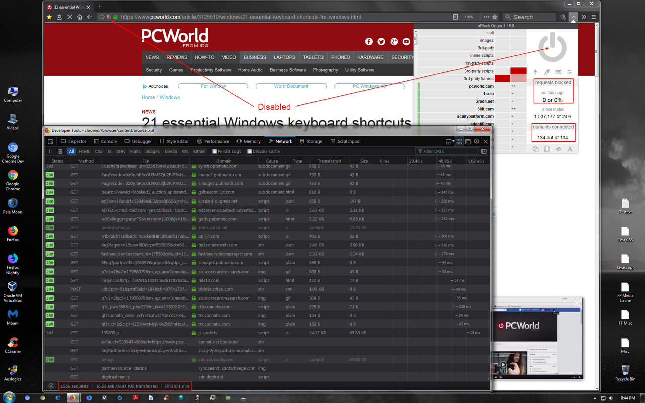Click Home breadcrumb link
This screenshot has width=645, height=403.
(x=148, y=97)
